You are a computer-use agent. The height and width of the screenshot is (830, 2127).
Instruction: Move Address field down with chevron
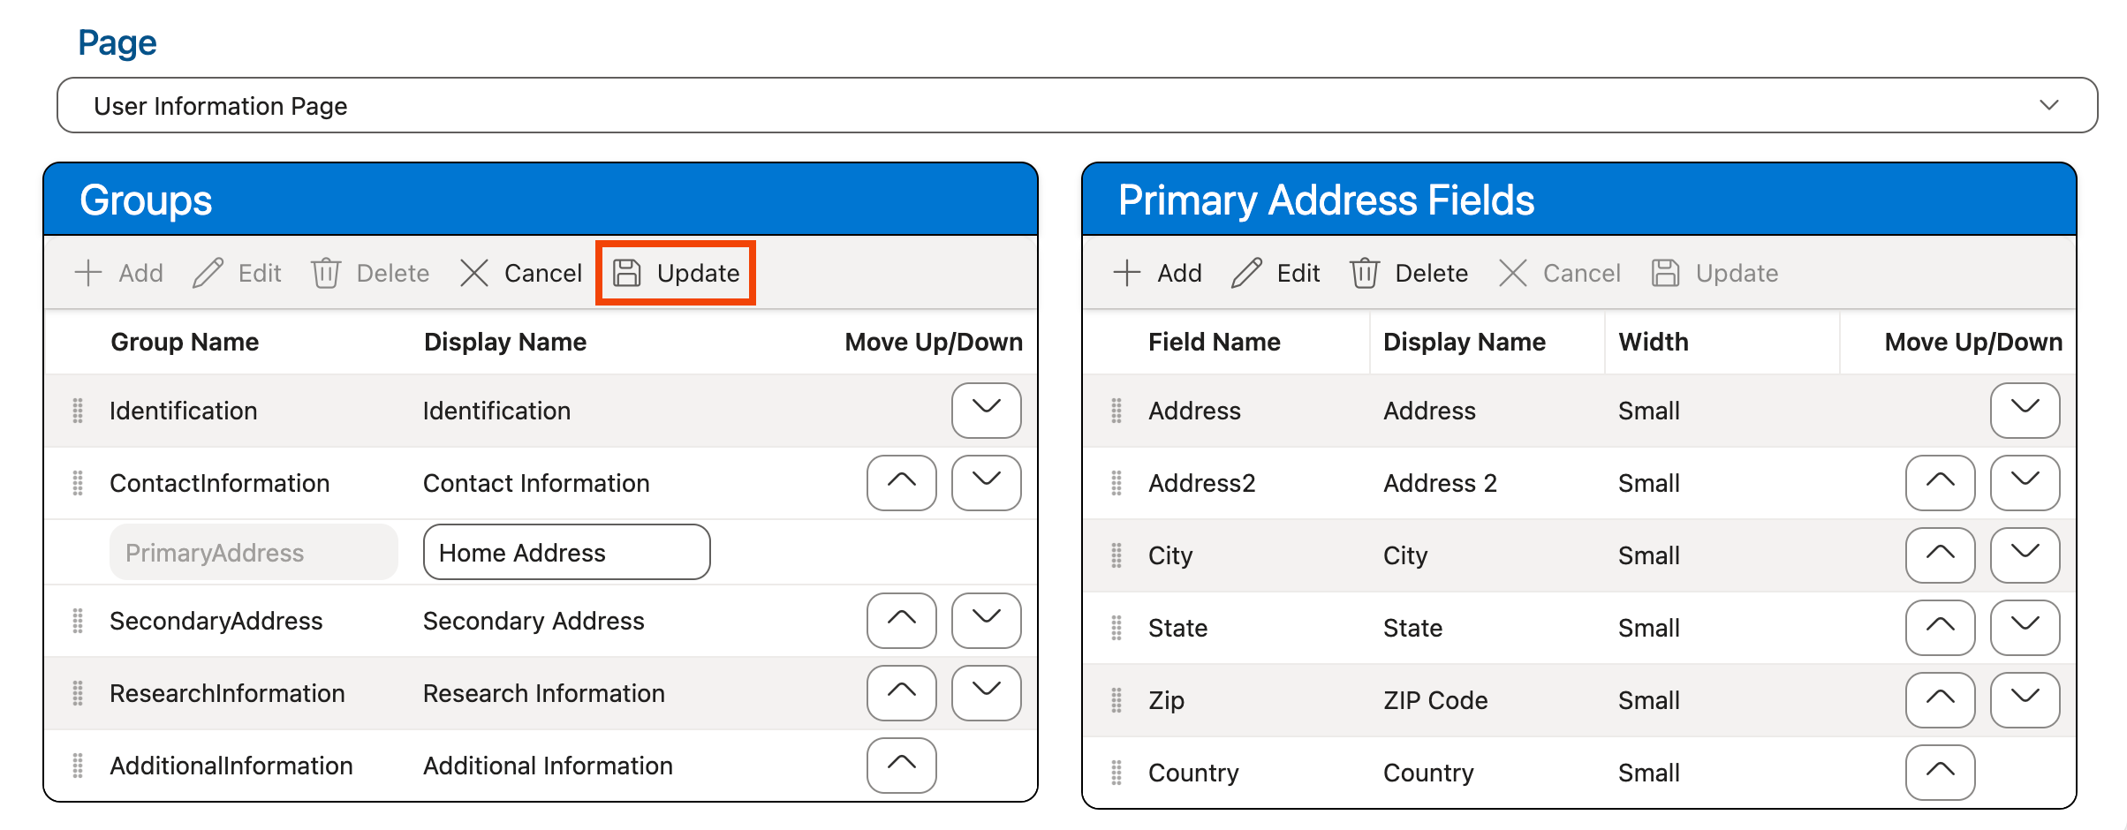(x=2025, y=410)
